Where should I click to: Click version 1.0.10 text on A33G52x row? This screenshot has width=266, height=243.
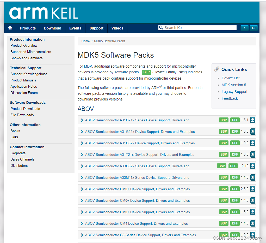click(x=244, y=166)
